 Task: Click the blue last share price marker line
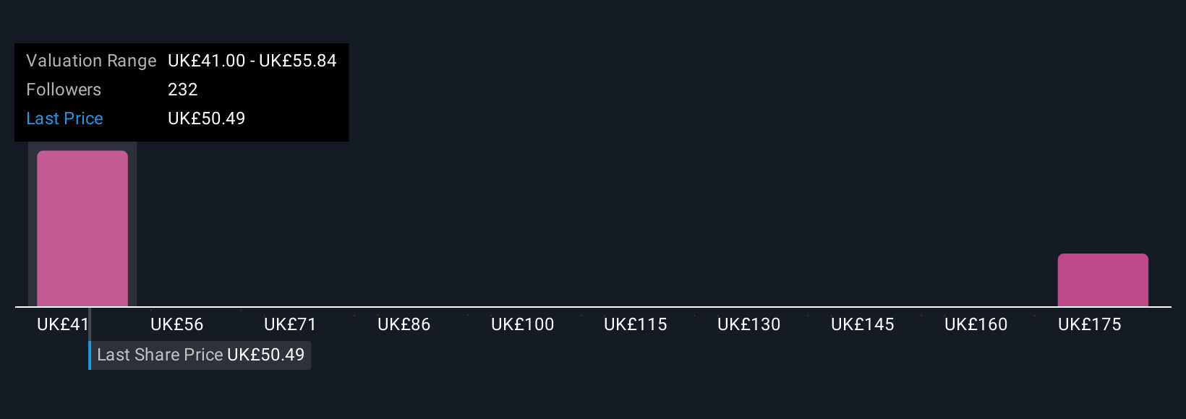pyautogui.click(x=90, y=355)
